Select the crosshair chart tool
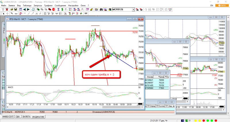Viewport: 230px width, 122px height. (7, 13)
